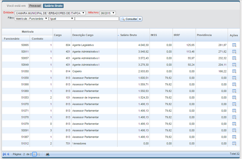Click action icon for Assessor de Imprensa
This screenshot has width=242, height=159.
[x=234, y=98]
